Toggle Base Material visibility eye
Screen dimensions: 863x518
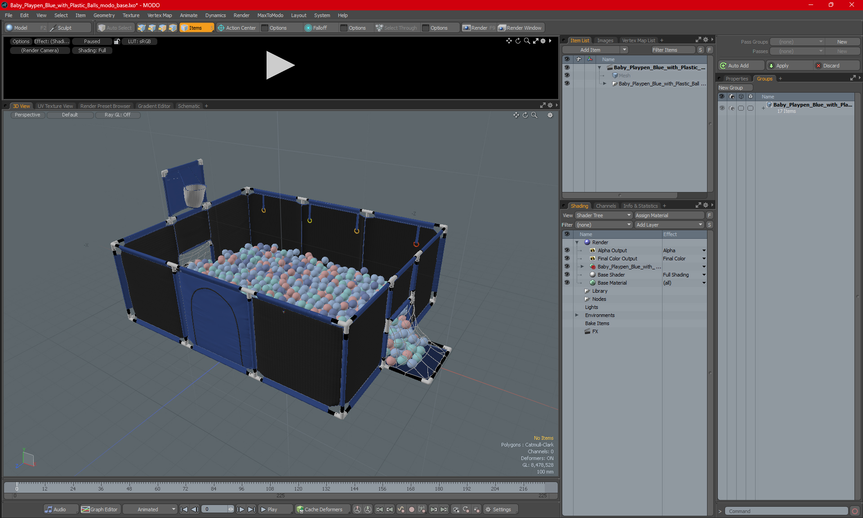click(x=567, y=283)
